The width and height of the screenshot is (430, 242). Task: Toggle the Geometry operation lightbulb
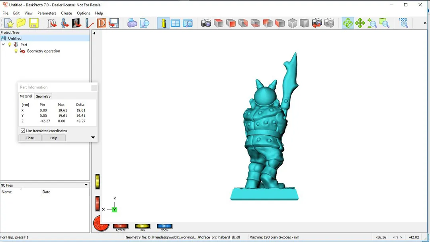tap(16, 51)
